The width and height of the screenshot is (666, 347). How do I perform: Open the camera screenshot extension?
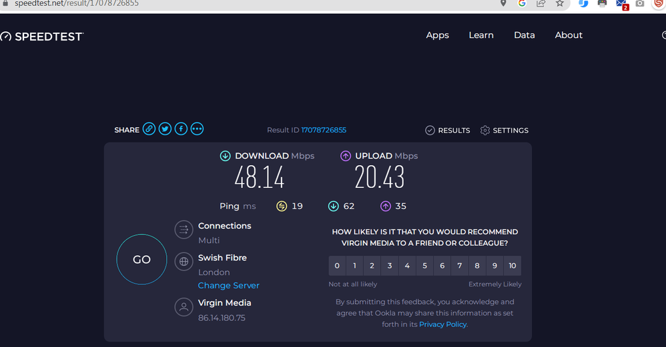tap(640, 3)
